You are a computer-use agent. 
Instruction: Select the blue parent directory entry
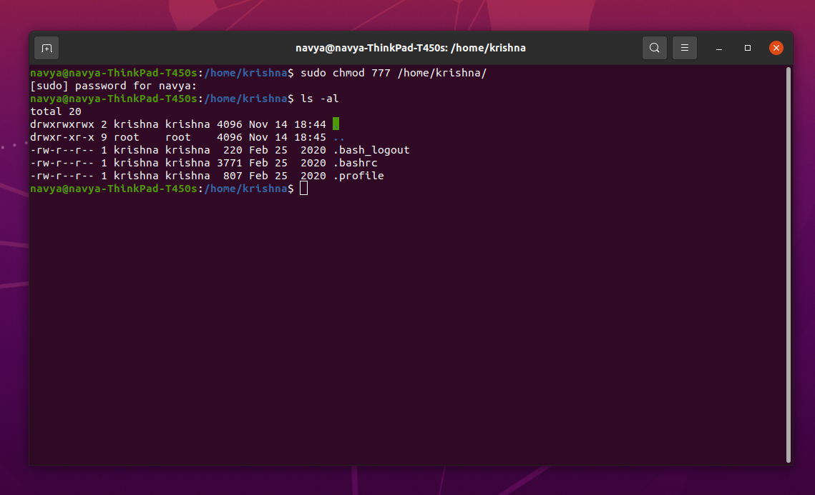coord(337,136)
